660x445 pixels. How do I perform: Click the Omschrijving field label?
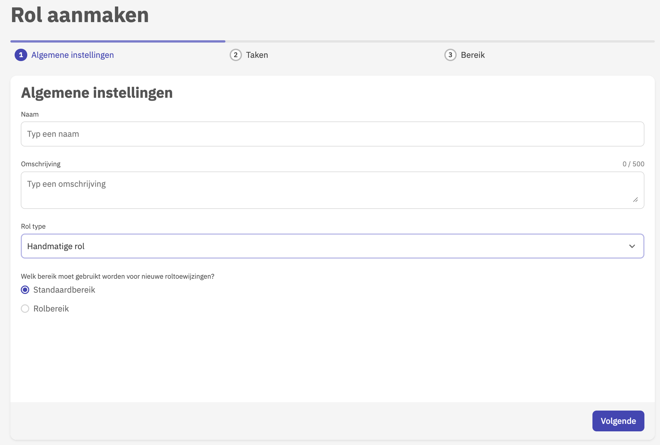point(41,164)
